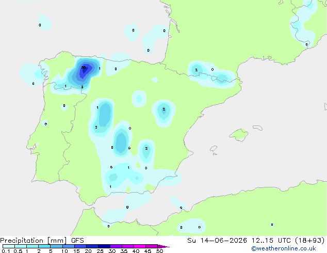This screenshot has height=253, width=327.
Task: Click the legend swatch between 15 and 20
Action: (80, 246)
